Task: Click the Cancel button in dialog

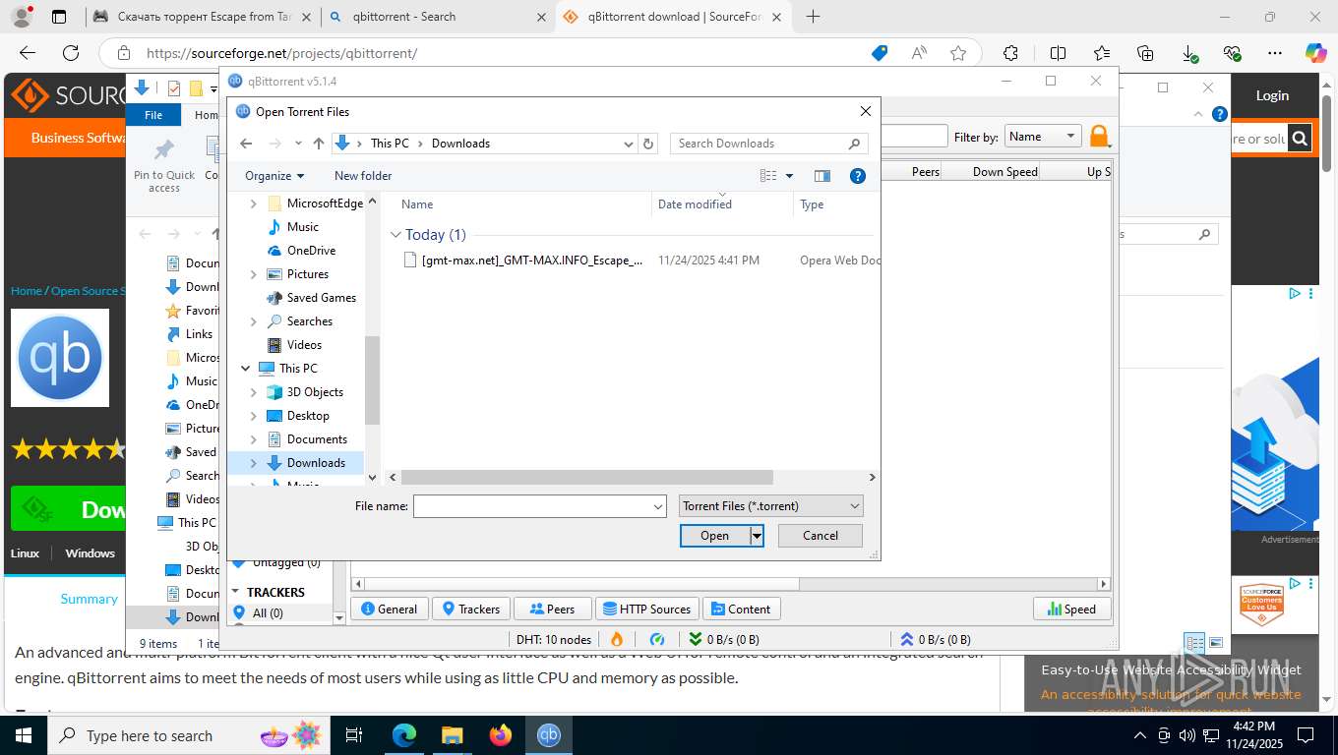Action: coord(821,536)
